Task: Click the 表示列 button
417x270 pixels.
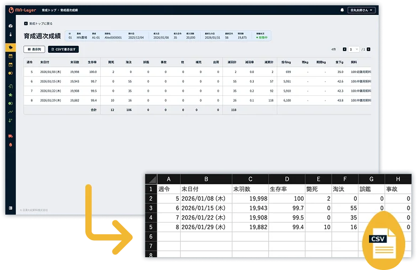Action: pos(34,49)
